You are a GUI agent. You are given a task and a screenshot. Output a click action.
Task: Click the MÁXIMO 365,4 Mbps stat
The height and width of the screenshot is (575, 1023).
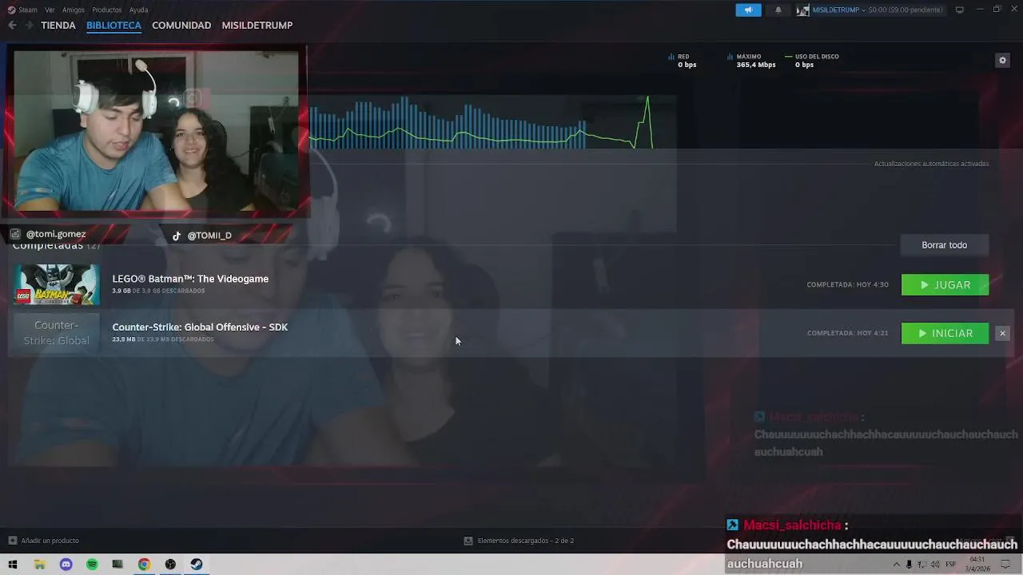[x=752, y=61]
